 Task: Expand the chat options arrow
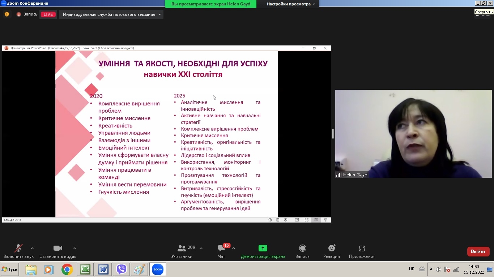(x=234, y=248)
